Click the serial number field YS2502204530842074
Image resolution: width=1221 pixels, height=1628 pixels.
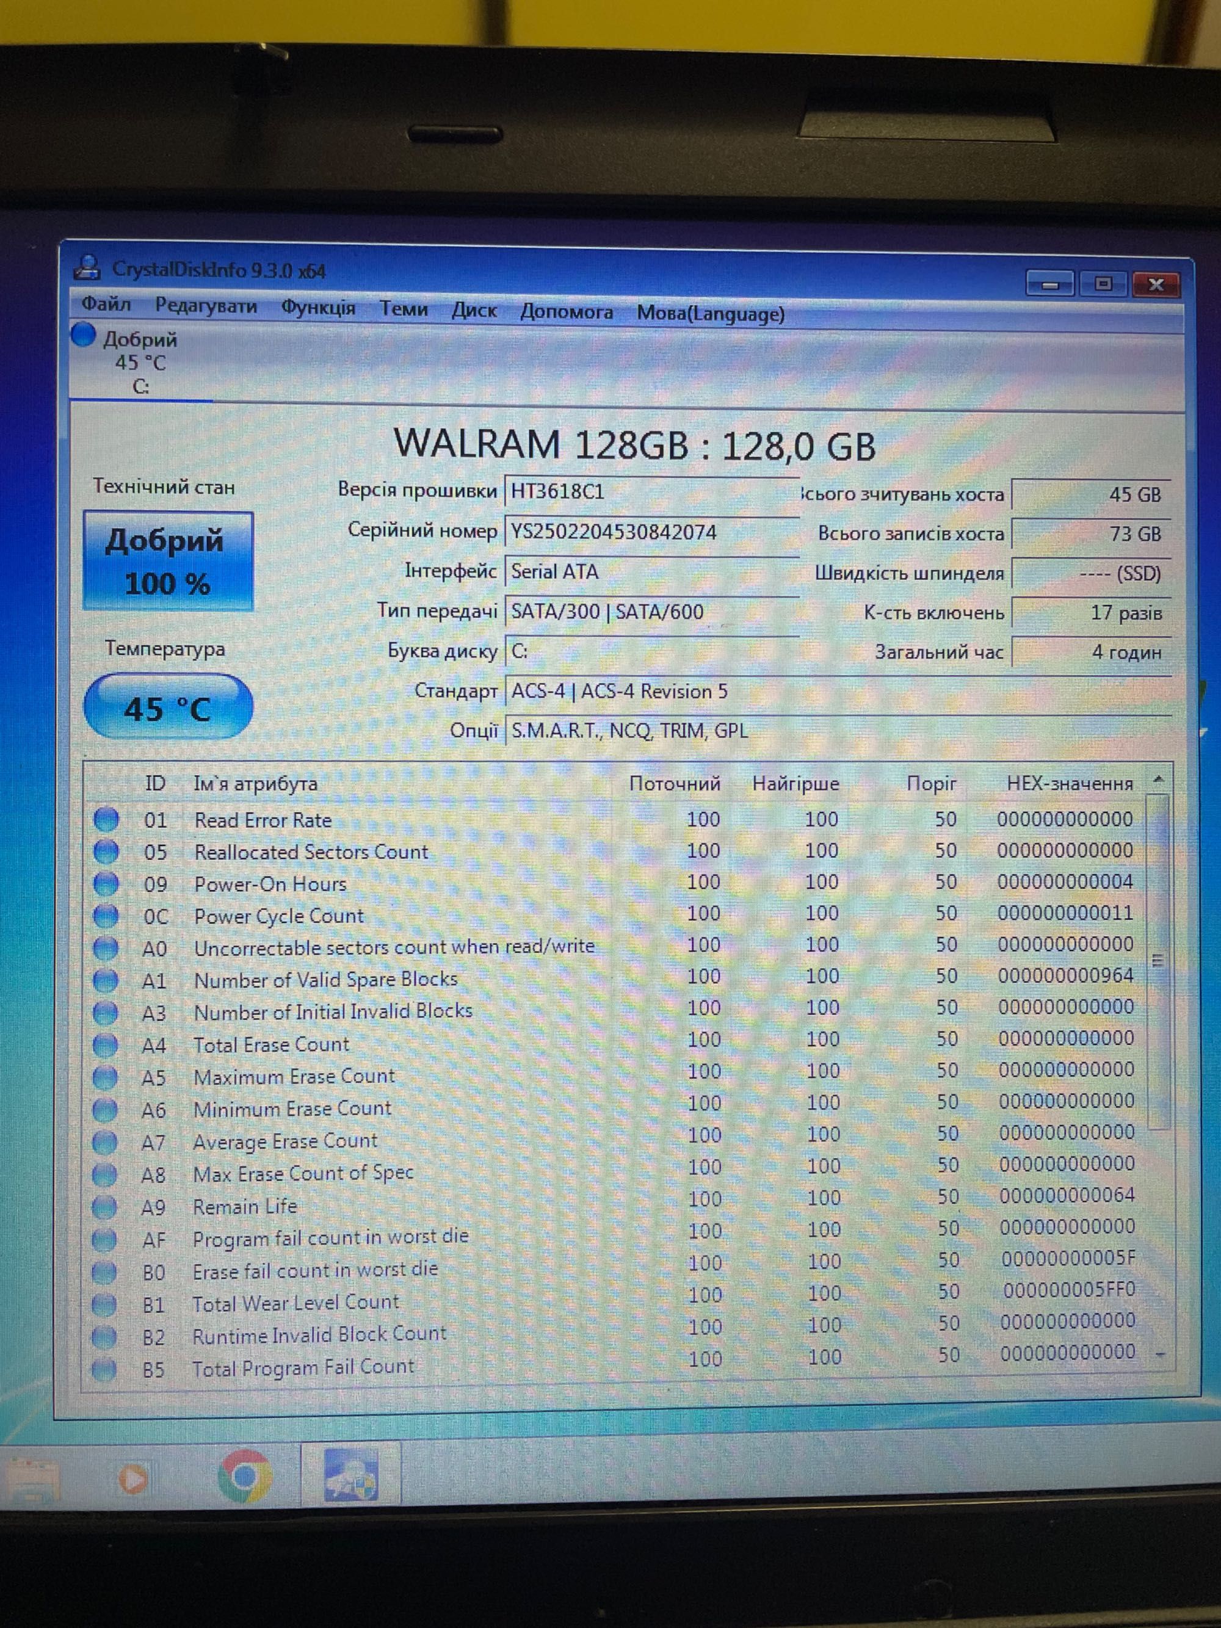coord(651,532)
